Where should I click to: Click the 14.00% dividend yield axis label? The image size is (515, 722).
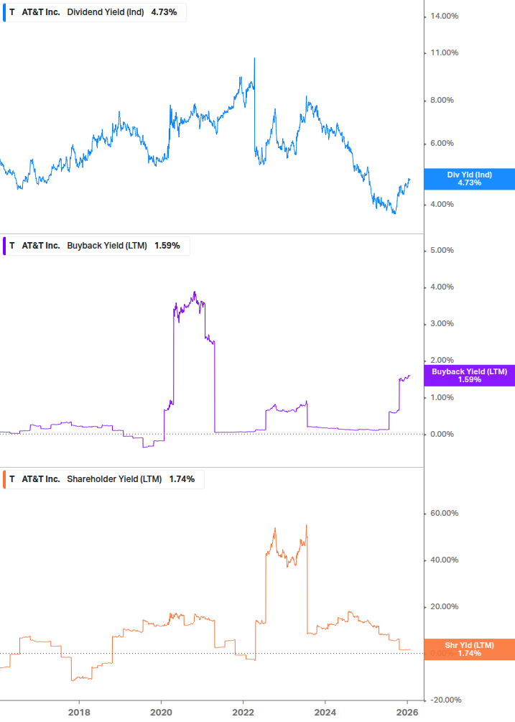444,16
